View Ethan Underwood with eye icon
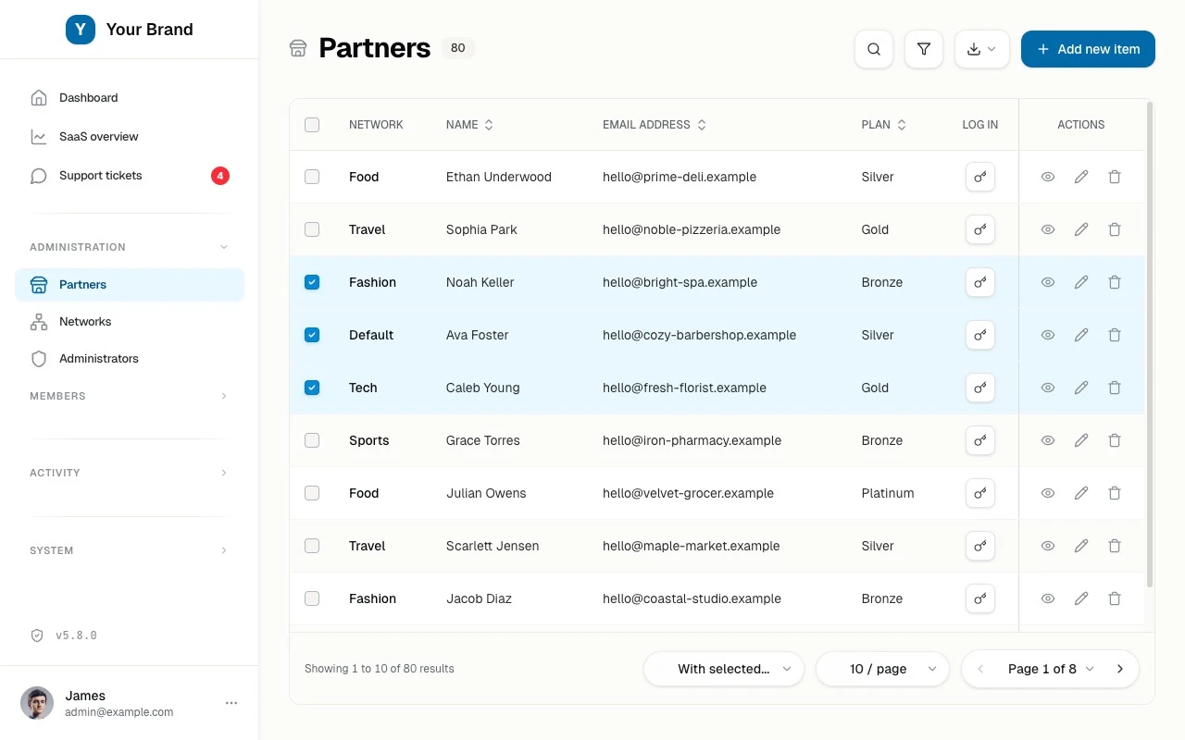Image resolution: width=1185 pixels, height=740 pixels. click(1048, 177)
